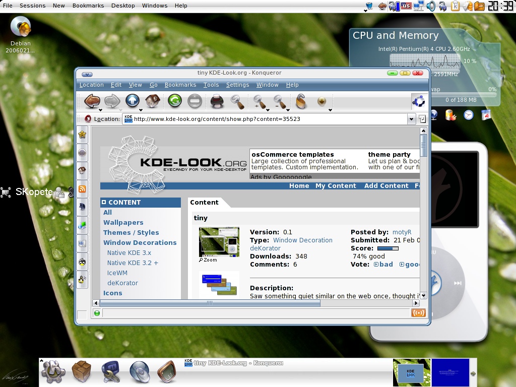Click the golden shell security icon in toolbar
516x387 pixels.
301,101
